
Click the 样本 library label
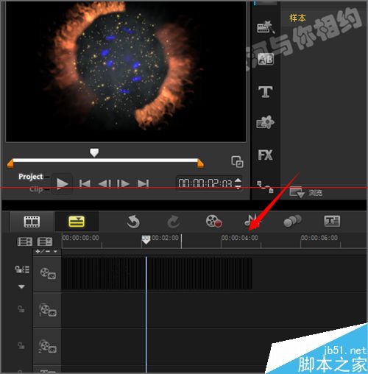pos(297,18)
